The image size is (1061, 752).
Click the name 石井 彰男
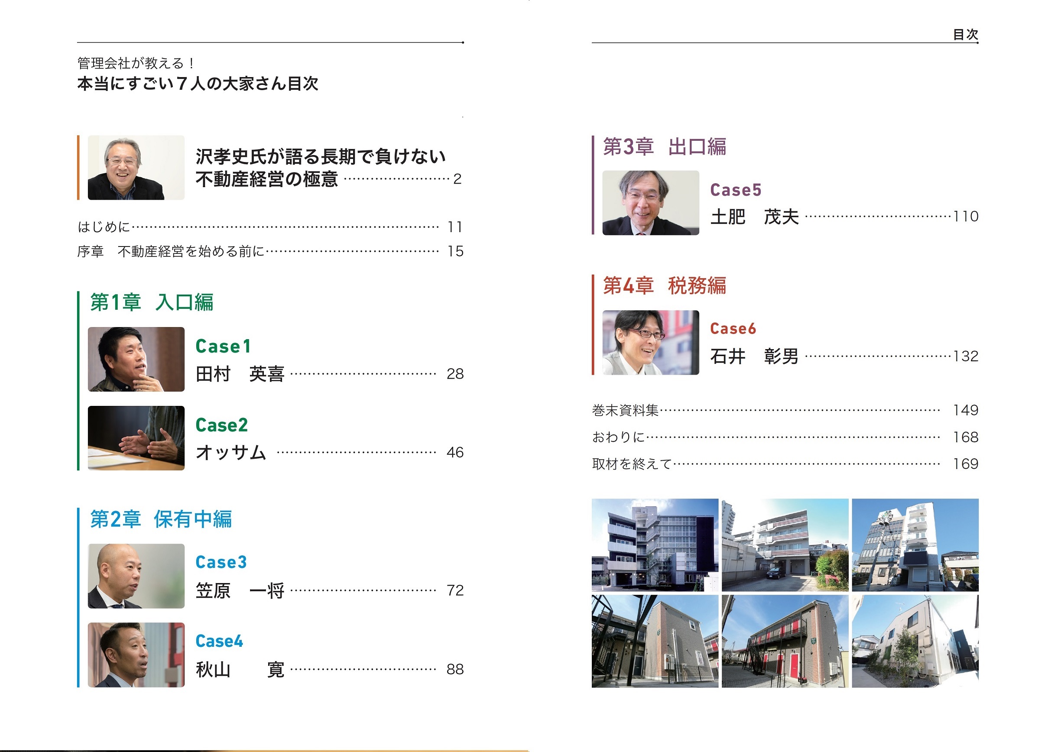click(755, 357)
